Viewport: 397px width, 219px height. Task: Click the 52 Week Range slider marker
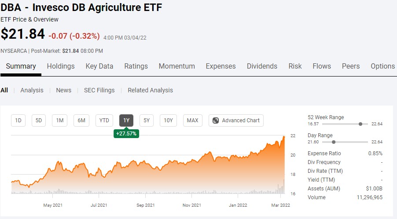point(360,124)
